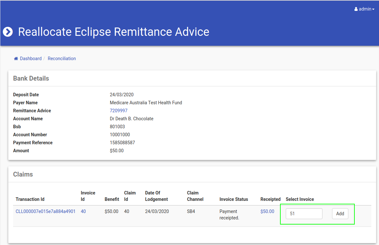Screen dimensions: 379x245
Task: Click the Benefit column header
Action: (112, 199)
